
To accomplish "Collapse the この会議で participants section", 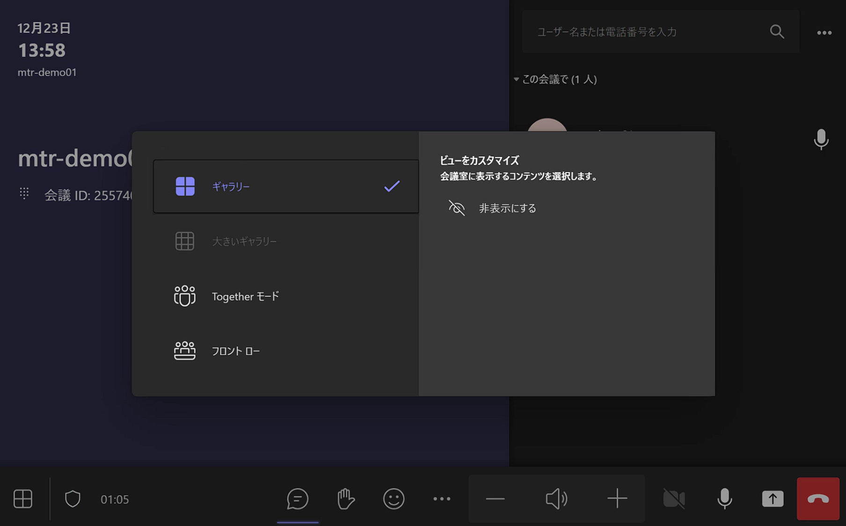I will (517, 79).
